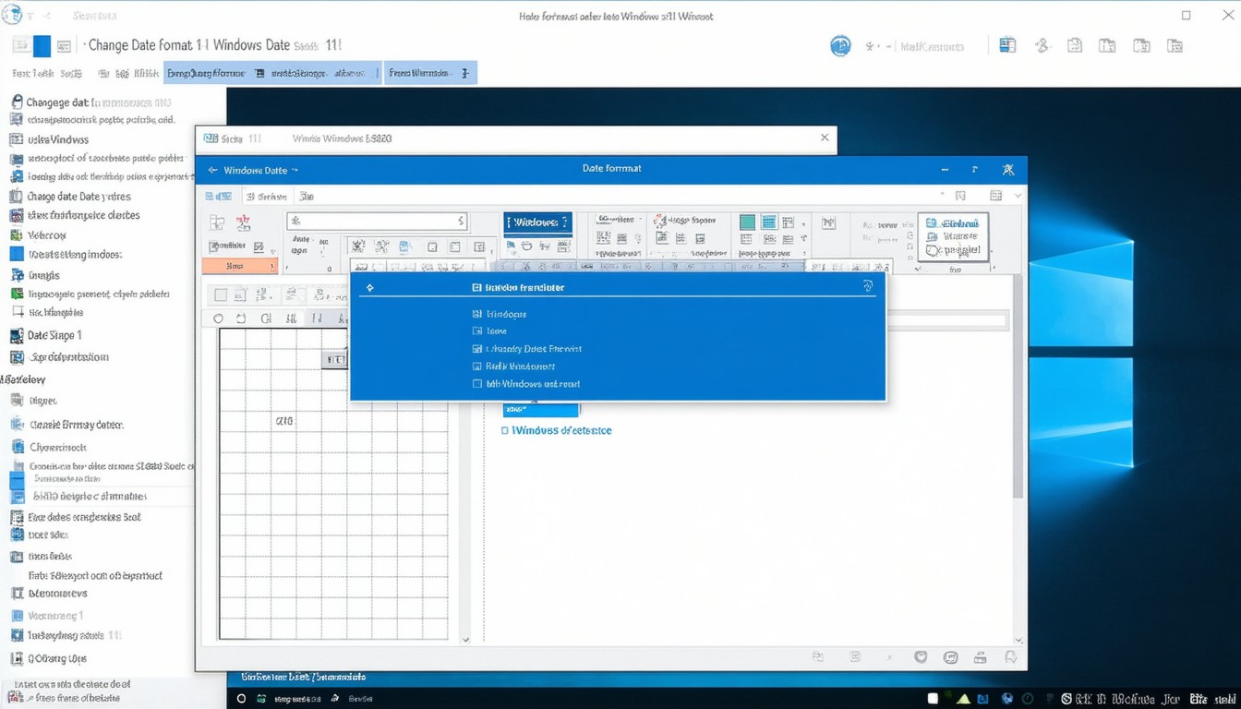1241x709 pixels.
Task: Click the help icon in blue popup header
Action: coord(867,287)
